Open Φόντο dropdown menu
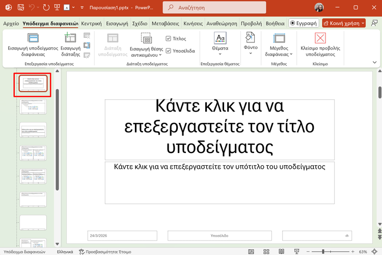The image size is (382, 255). [x=250, y=53]
